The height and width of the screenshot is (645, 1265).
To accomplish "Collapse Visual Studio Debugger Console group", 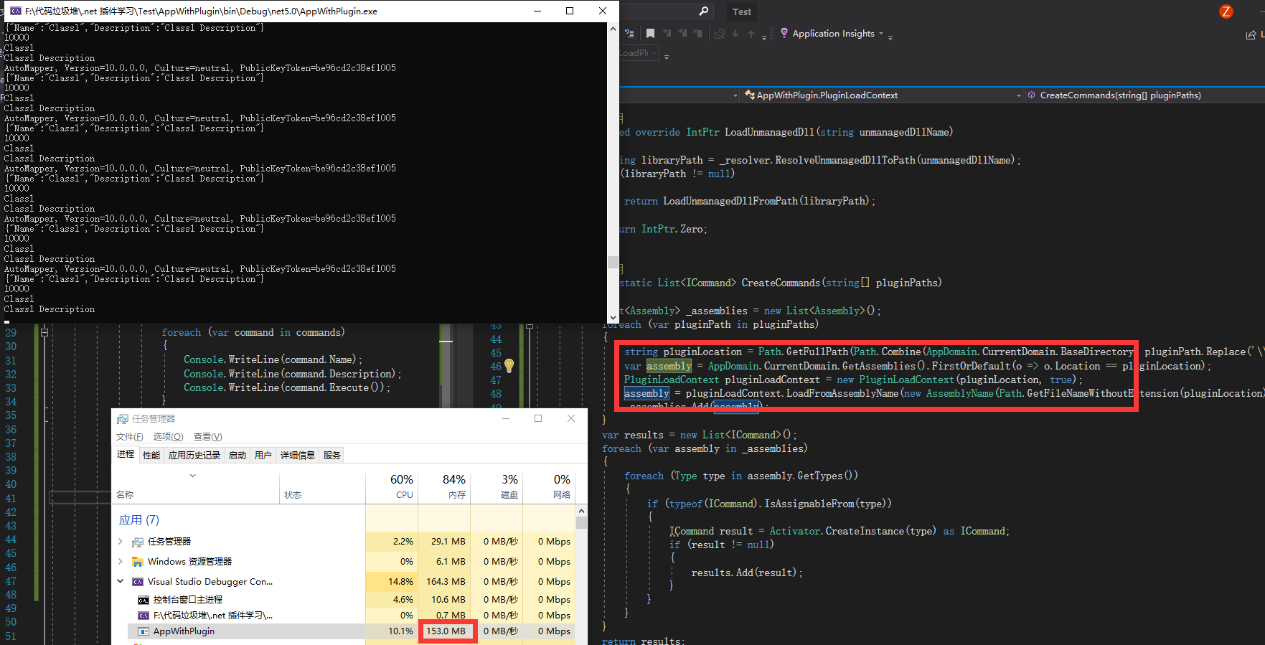I will (121, 582).
